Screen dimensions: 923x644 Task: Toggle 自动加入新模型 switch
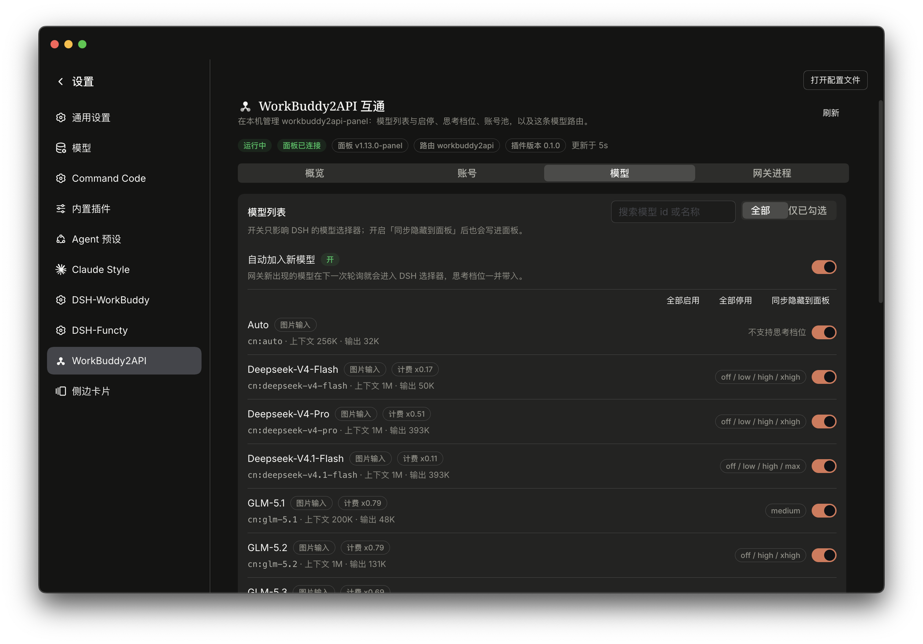824,267
